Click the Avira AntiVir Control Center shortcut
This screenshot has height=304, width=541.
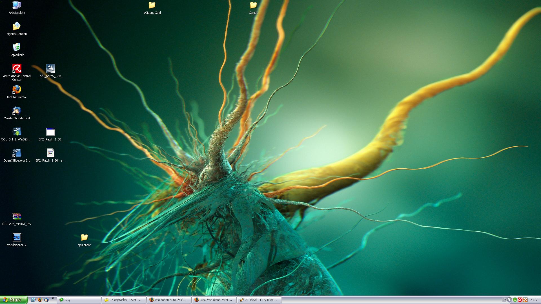tap(17, 68)
